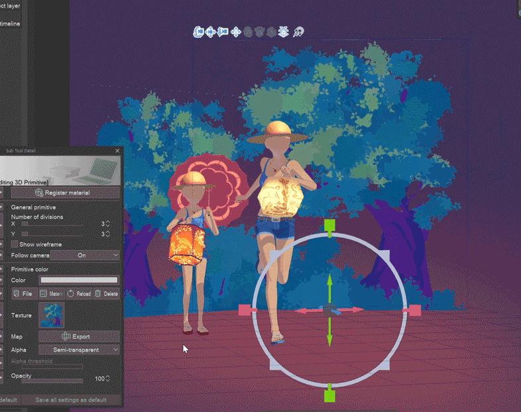Adjust the Y number of divisions slider
Image resolution: width=521 pixels, height=412 pixels.
tap(52, 234)
